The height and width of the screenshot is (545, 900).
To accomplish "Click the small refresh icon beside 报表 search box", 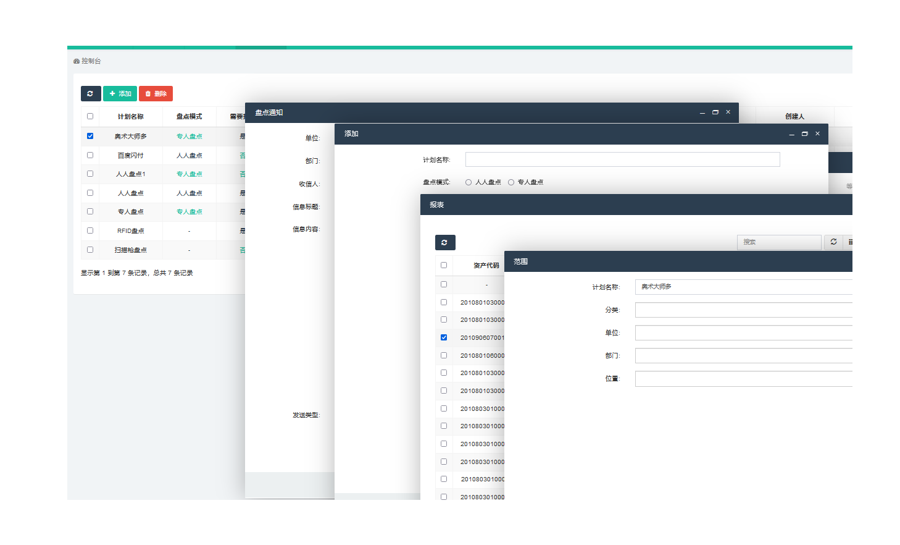I will click(x=833, y=242).
